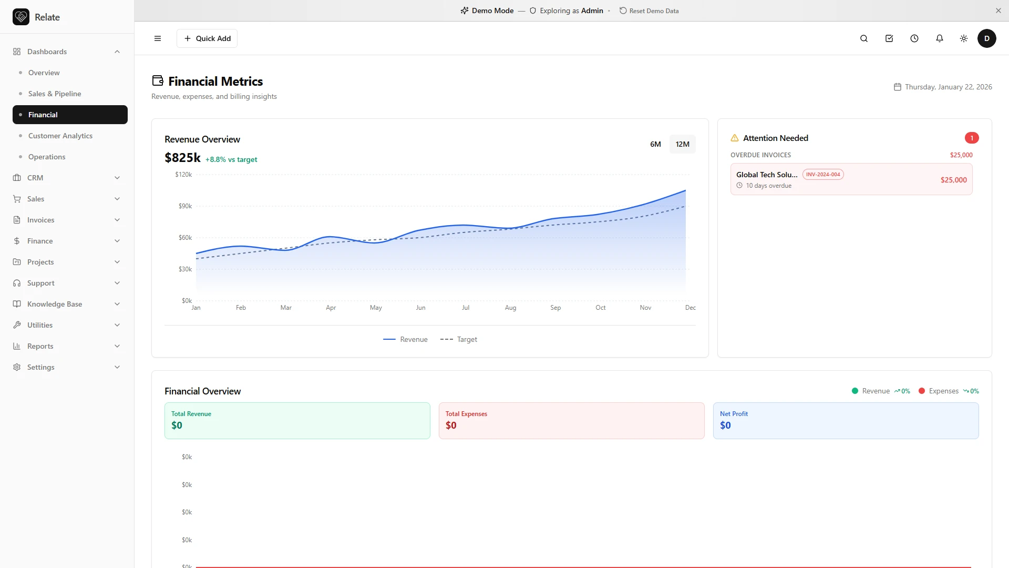
Task: Open the Overview dashboard
Action: (70, 73)
